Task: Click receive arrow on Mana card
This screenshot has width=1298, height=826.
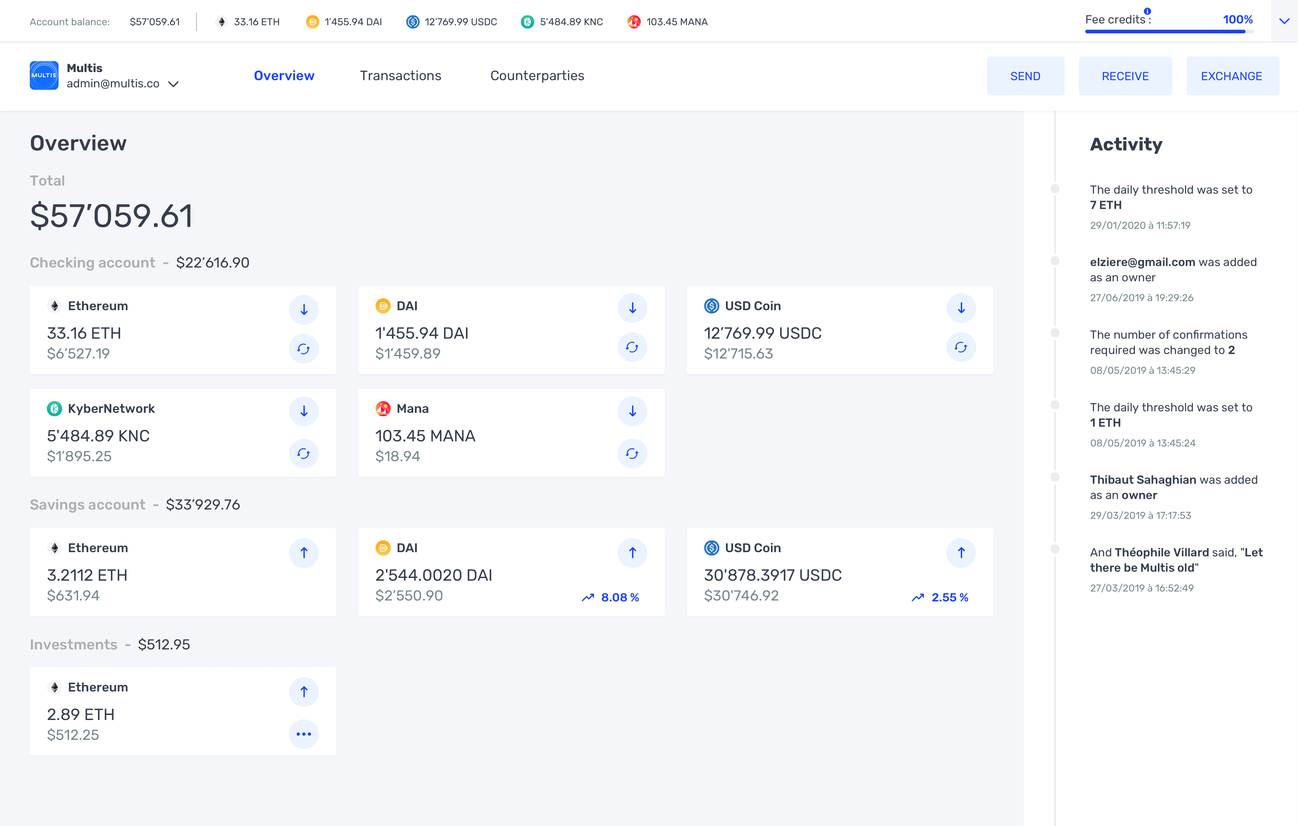Action: click(x=632, y=412)
